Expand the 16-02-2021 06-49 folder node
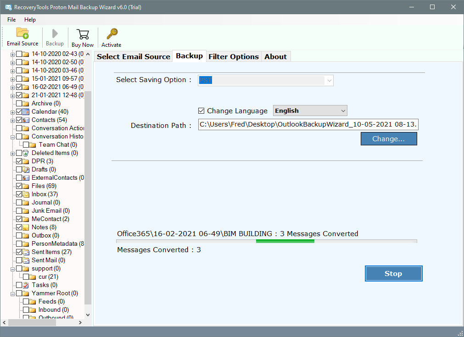The height and width of the screenshot is (337, 464). 12,88
